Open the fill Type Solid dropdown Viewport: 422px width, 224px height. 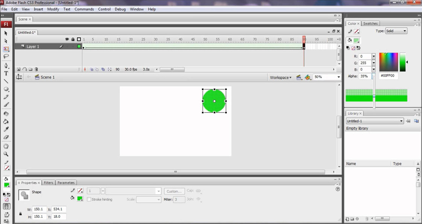tap(396, 31)
